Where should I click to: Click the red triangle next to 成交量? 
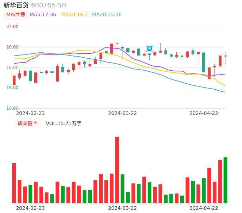[x=35, y=123]
